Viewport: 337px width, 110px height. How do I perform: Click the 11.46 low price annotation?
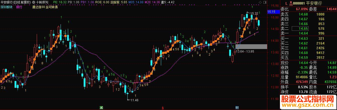[x=135, y=100]
